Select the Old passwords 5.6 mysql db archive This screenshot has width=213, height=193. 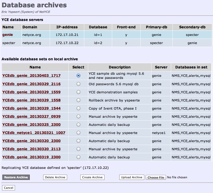pos(78,84)
